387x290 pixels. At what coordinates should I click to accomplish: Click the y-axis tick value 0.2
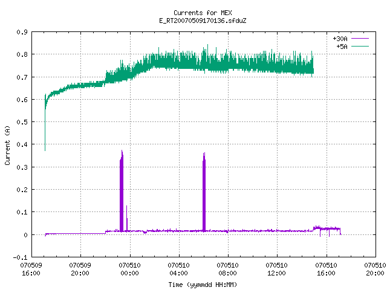(x=22, y=190)
